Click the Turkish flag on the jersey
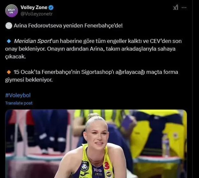 pos(107,166)
